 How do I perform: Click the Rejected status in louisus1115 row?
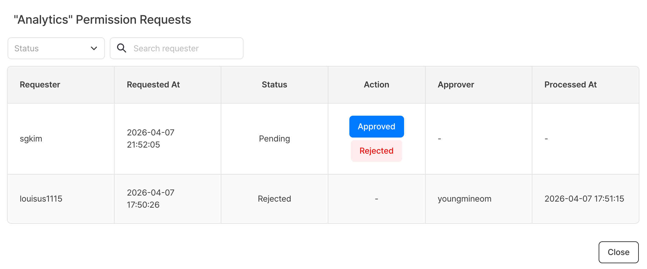(274, 199)
